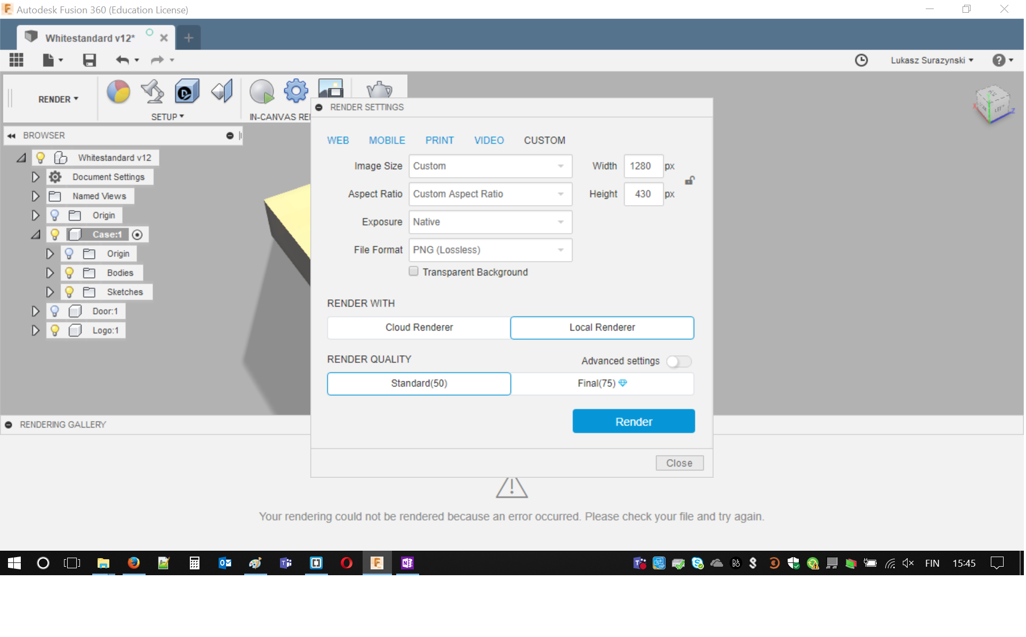Click the Save disk icon
1026x637 pixels.
click(x=90, y=60)
